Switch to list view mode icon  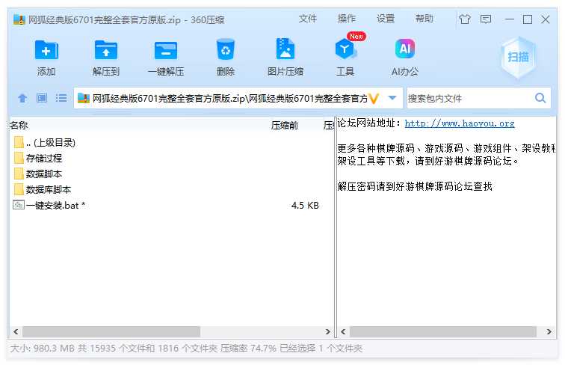[61, 98]
